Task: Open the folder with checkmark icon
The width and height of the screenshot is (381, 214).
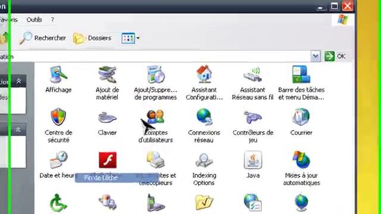Action: pyautogui.click(x=204, y=202)
